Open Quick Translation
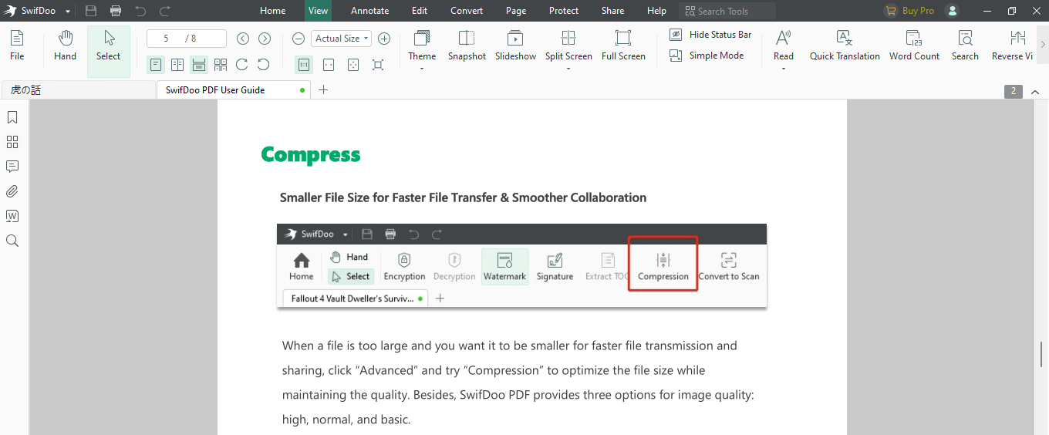The image size is (1049, 435). [x=845, y=46]
